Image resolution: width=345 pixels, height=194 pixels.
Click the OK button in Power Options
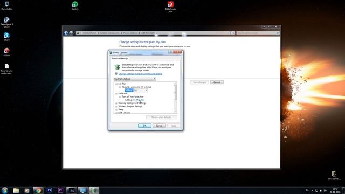(x=144, y=126)
